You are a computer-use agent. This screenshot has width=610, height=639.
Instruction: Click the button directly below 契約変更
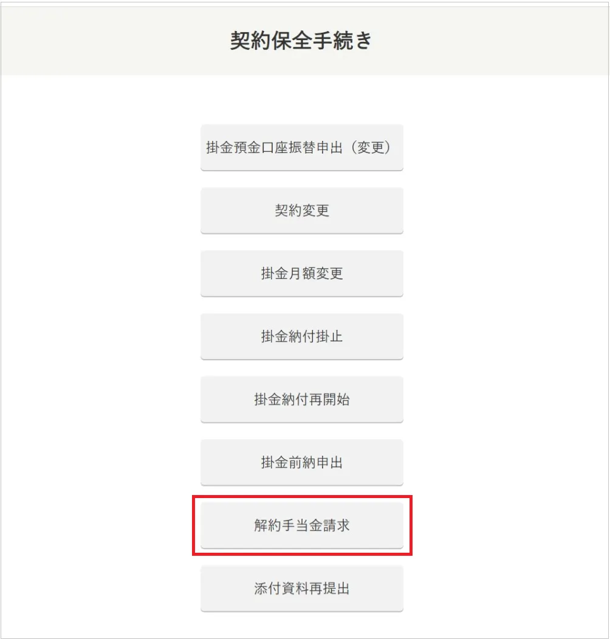click(301, 273)
